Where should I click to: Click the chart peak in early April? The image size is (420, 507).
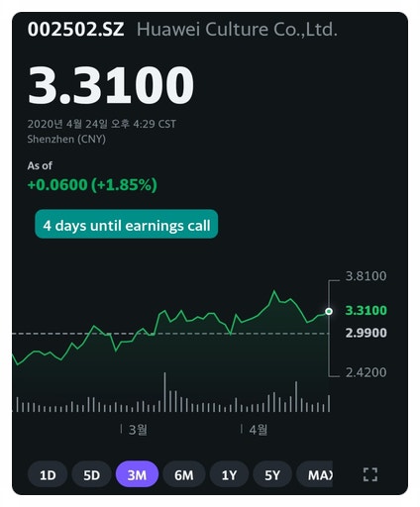(x=273, y=291)
